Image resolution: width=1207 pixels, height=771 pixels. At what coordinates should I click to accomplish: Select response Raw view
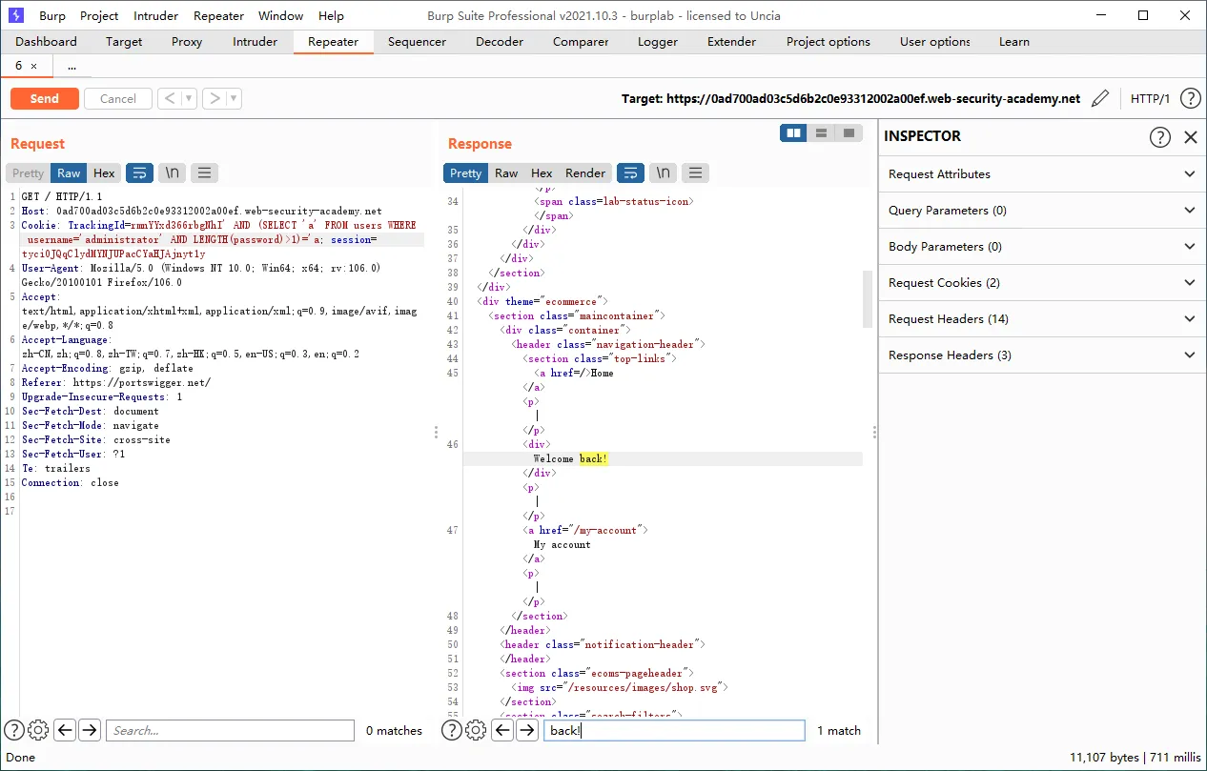click(506, 172)
